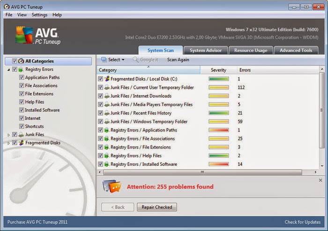Uncheck the Junk Files / Internet Downloads row

tap(100, 96)
